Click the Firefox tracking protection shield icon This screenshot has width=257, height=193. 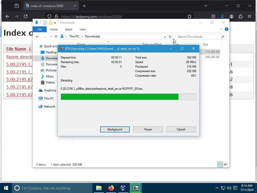pyautogui.click(x=49, y=16)
